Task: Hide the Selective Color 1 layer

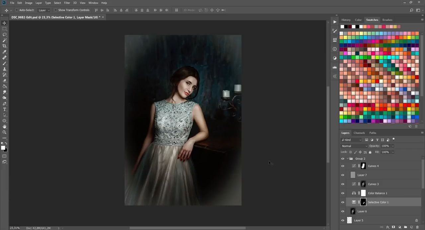Action: pos(343,202)
